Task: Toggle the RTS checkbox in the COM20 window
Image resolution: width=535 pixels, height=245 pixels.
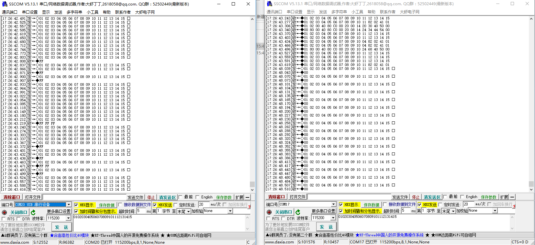Action: 4,219
